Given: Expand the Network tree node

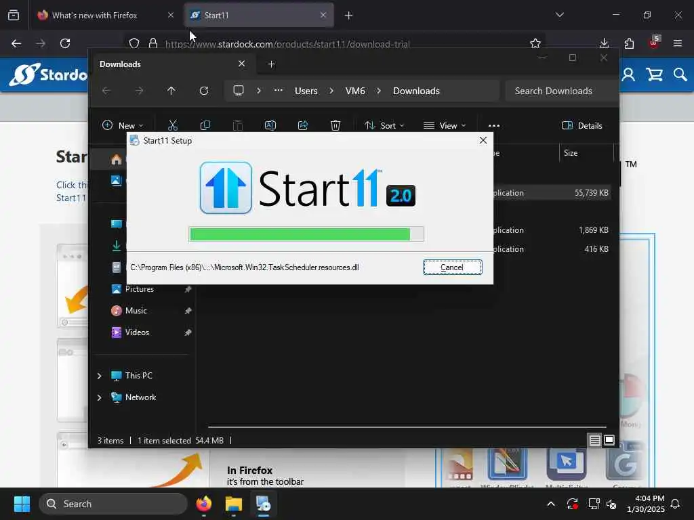Looking at the screenshot, I should (99, 397).
